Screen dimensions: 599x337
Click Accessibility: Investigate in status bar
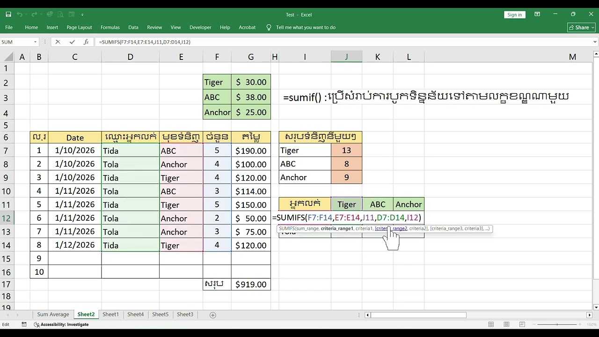[x=61, y=324]
